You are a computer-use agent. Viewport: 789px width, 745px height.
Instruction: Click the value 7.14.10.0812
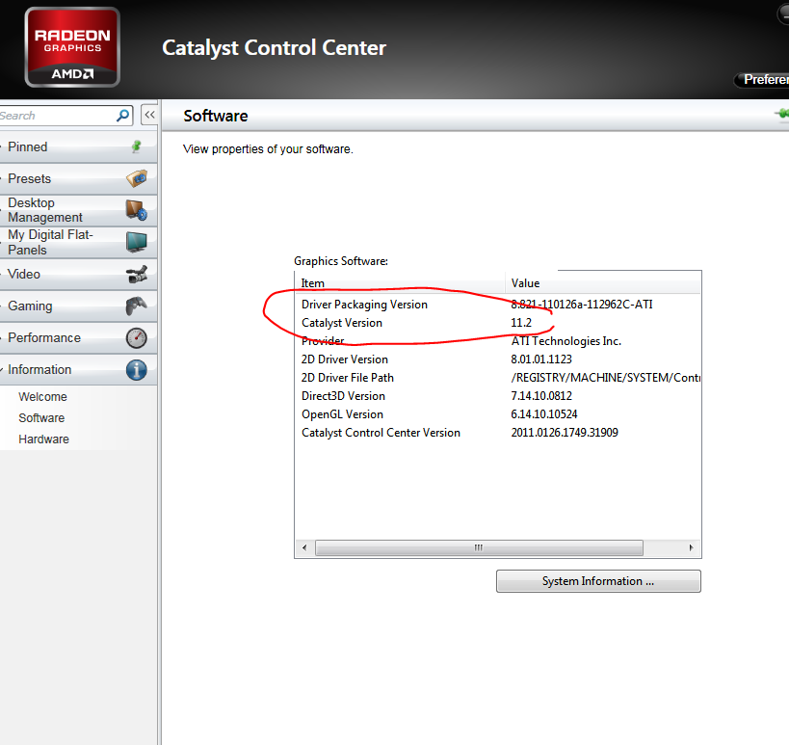(541, 396)
